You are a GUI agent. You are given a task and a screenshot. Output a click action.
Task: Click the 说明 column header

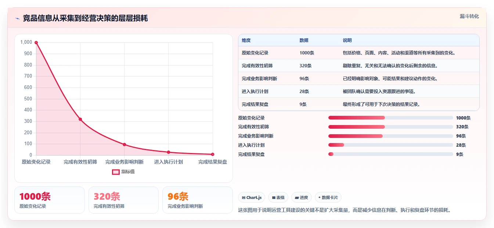click(x=347, y=40)
